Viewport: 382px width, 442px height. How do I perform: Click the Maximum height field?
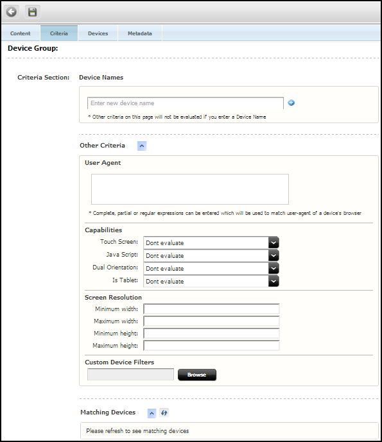pyautogui.click(x=211, y=345)
